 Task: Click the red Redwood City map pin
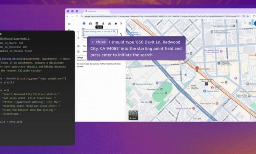(x=197, y=68)
